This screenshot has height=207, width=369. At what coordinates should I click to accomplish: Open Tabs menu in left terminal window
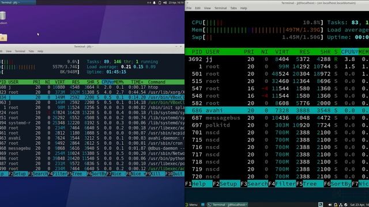31,51
